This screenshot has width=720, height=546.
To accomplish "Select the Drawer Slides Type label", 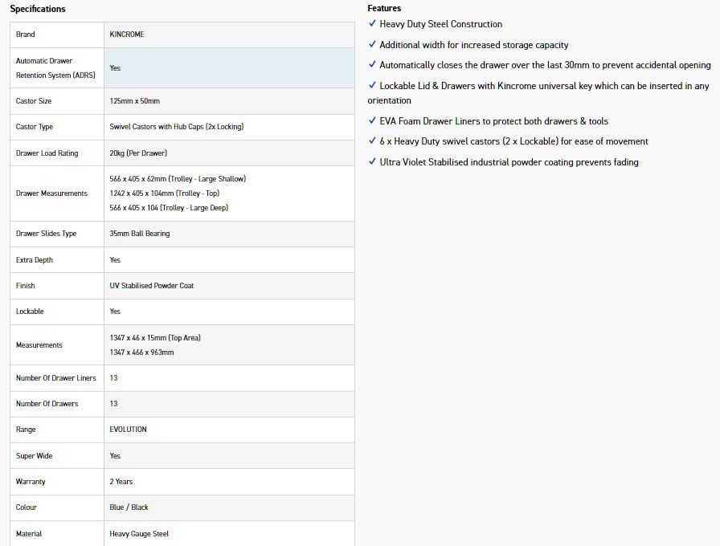I will (x=46, y=234).
